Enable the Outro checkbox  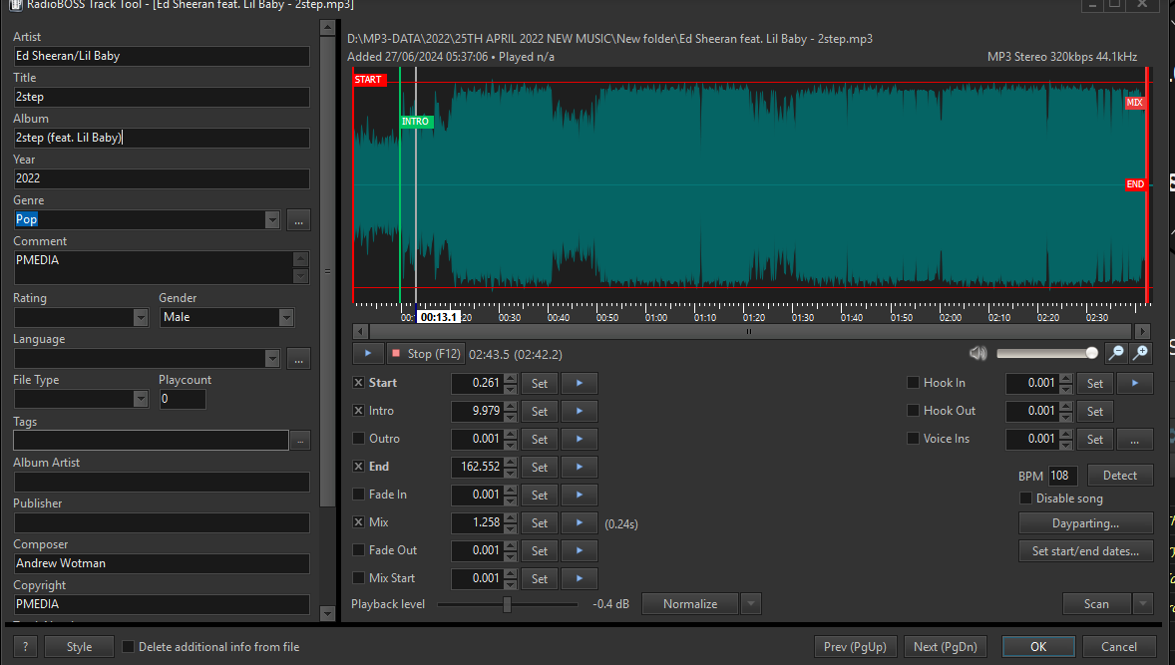[x=359, y=439]
